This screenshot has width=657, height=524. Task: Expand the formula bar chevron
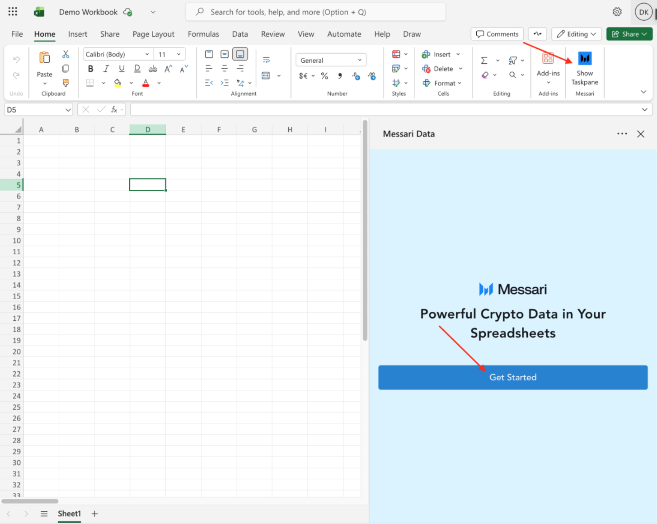tap(644, 110)
